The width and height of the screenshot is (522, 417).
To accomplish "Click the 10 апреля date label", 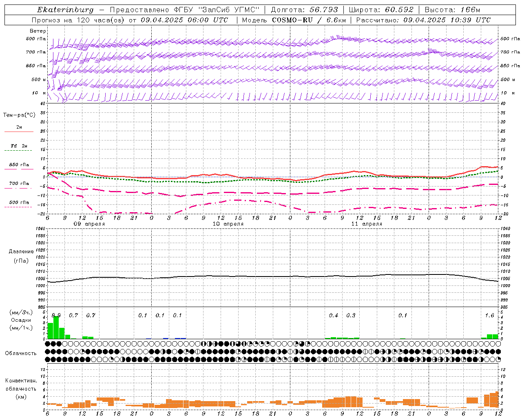I will tap(228, 224).
